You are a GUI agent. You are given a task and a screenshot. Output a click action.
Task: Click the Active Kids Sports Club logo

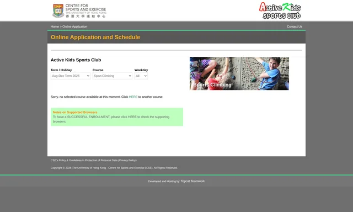tap(280, 10)
